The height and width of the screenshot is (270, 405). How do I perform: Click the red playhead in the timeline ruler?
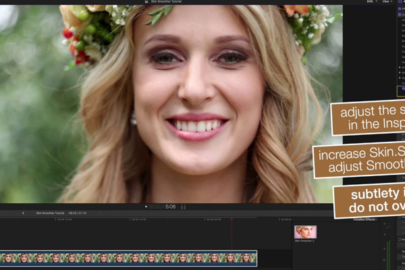pyautogui.click(x=232, y=219)
